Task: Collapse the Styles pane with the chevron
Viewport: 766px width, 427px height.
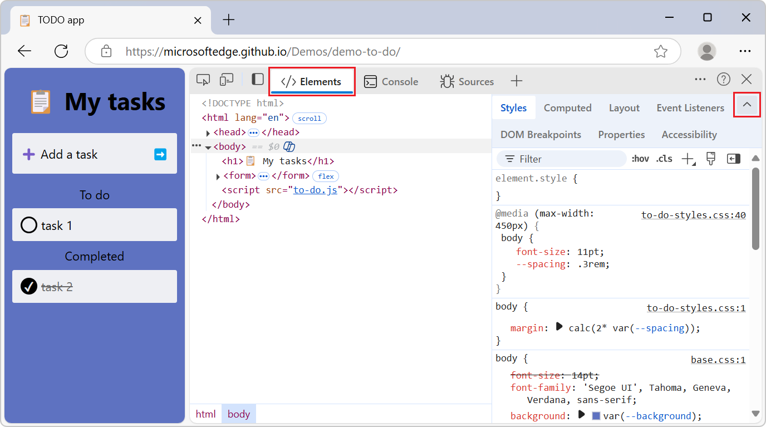Action: pos(747,105)
